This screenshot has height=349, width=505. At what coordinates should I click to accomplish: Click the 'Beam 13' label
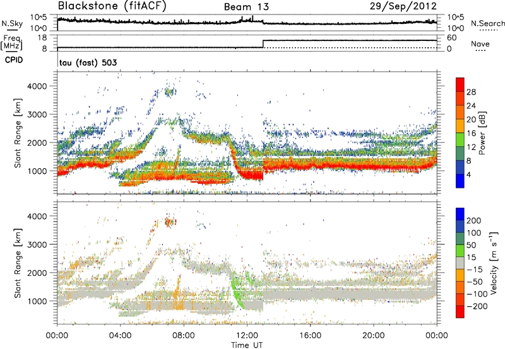coord(246,7)
